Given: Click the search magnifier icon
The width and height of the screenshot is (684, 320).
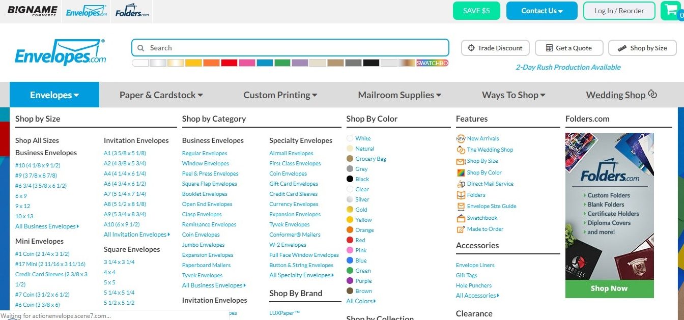Looking at the screenshot, I should click(141, 47).
